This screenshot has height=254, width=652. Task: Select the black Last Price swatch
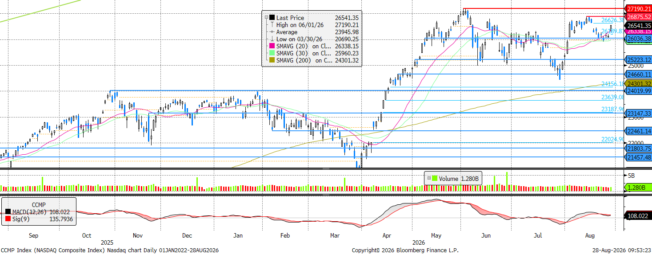(272, 18)
